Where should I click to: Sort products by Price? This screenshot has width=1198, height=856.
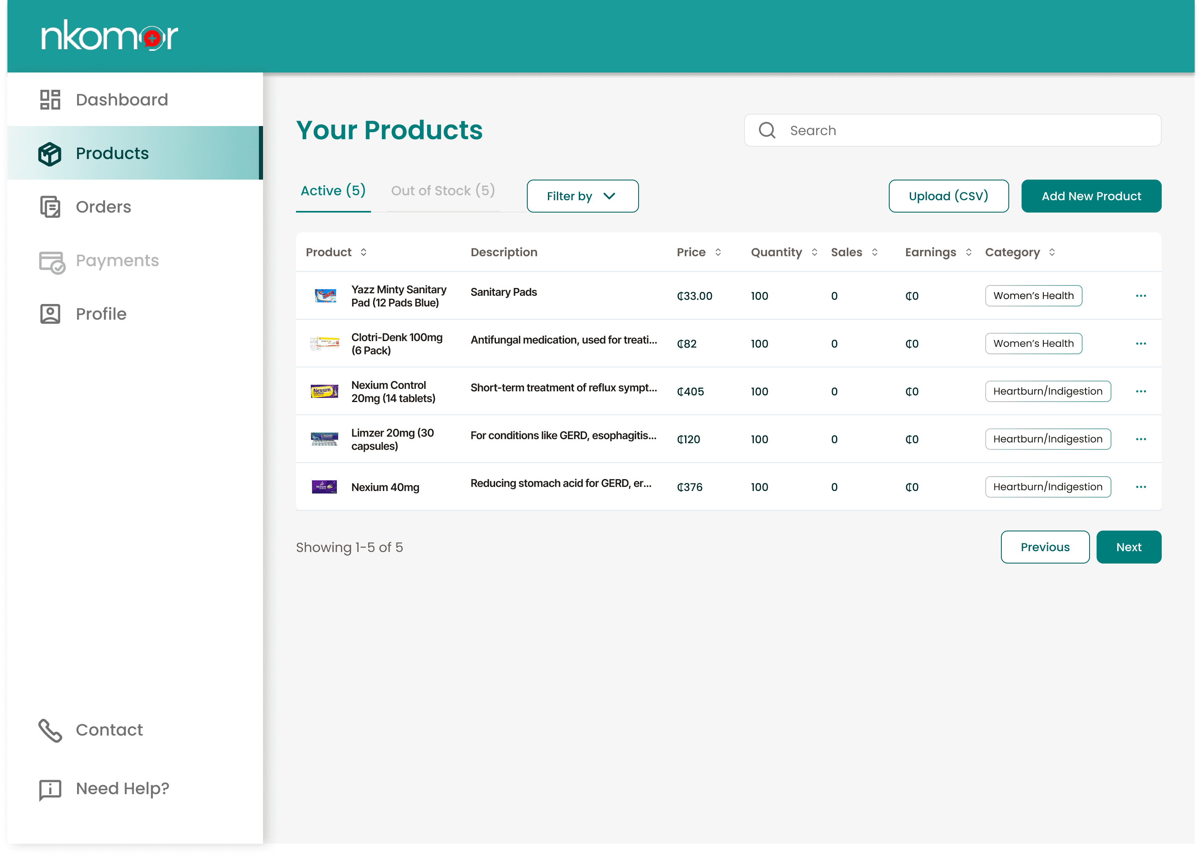pyautogui.click(x=717, y=252)
